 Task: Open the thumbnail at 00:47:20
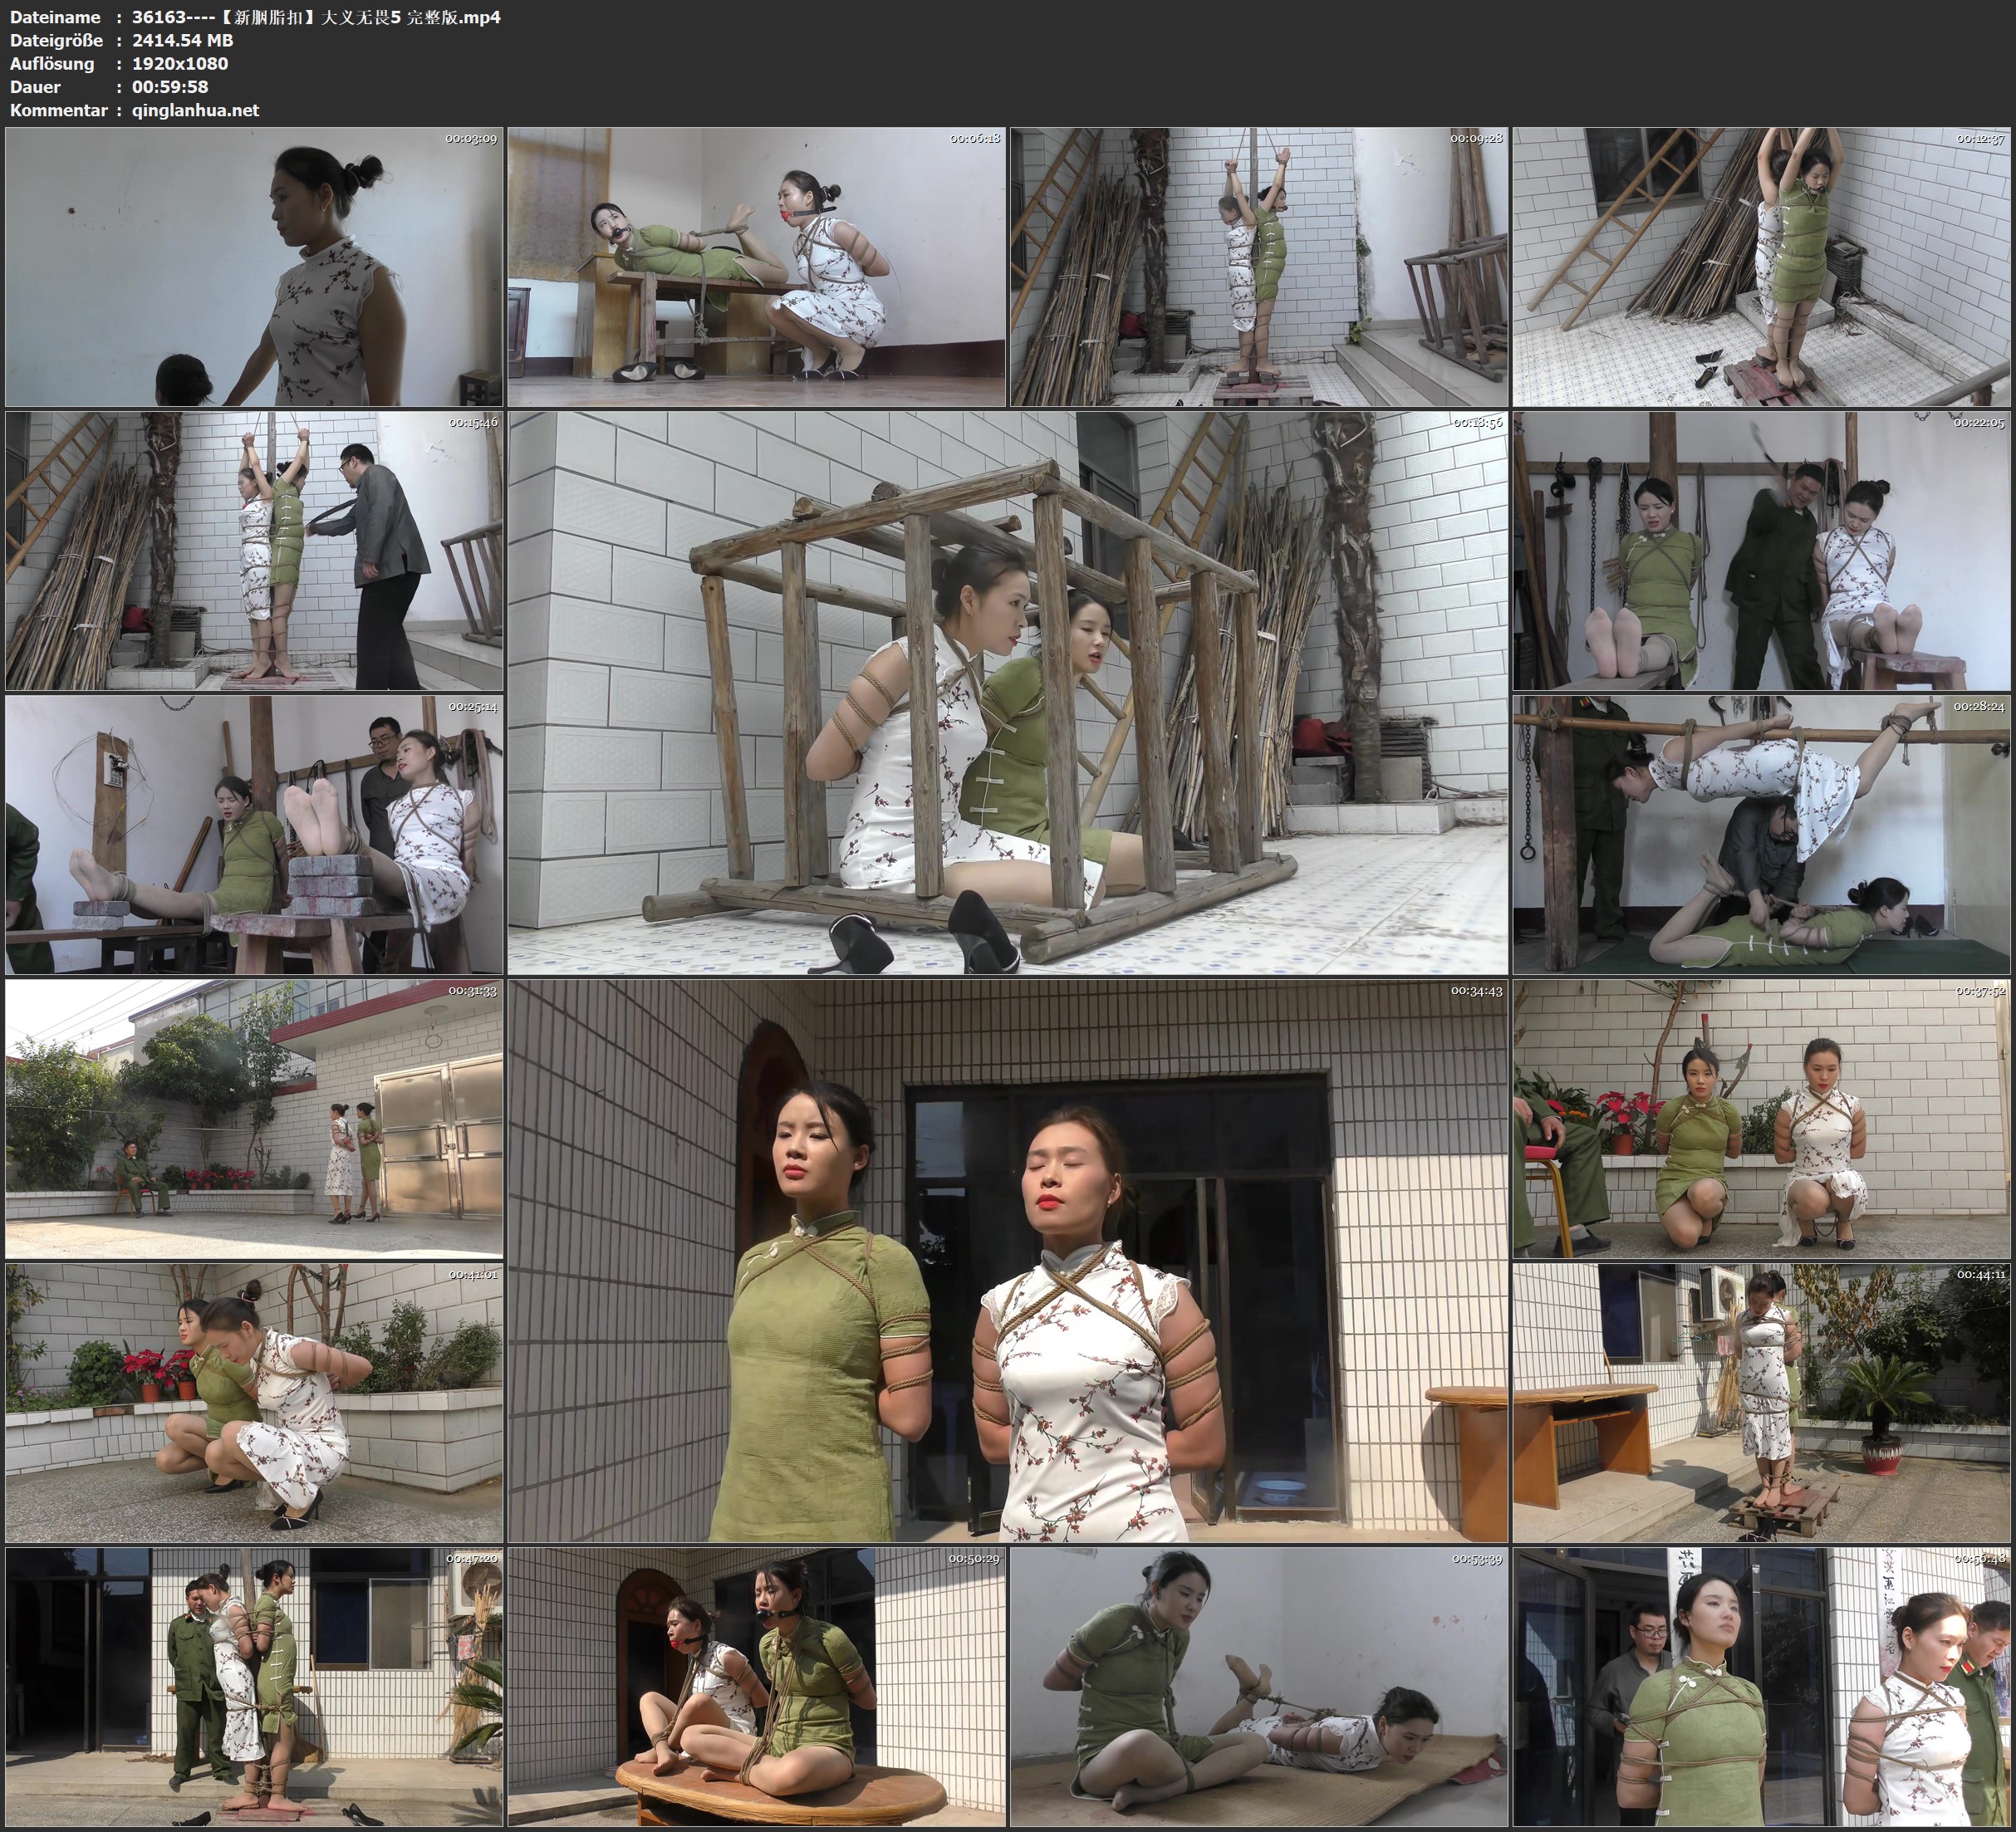[x=254, y=1687]
